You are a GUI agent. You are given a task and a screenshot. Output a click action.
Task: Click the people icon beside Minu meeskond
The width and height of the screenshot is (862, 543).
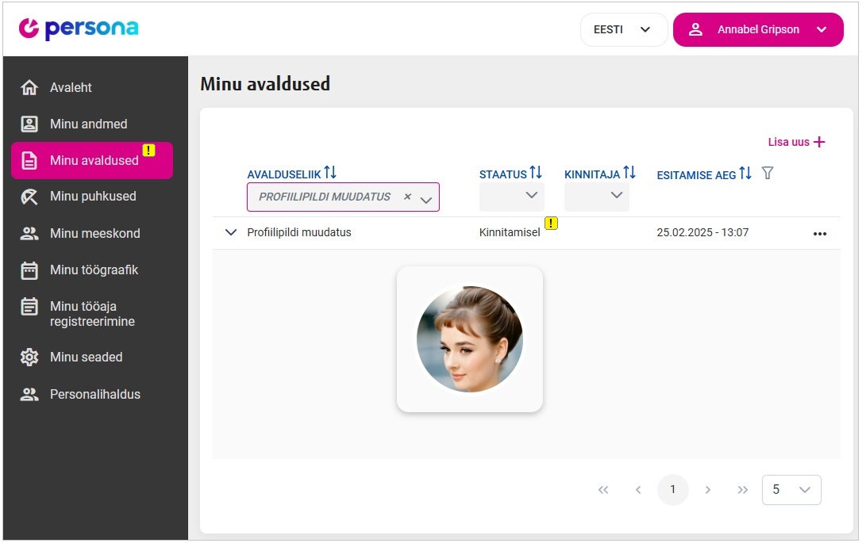point(29,233)
